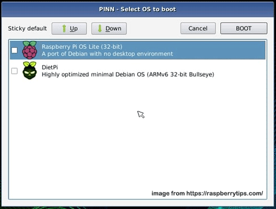Image resolution: width=276 pixels, height=209 pixels.
Task: Select the 'Raspberry Pi OS Lite (32-bit)' title
Action: [x=82, y=47]
